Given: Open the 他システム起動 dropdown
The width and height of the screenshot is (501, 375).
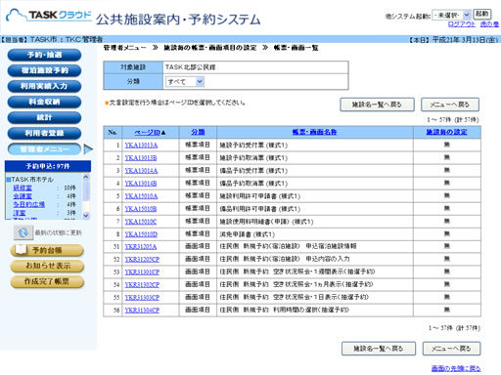Looking at the screenshot, I should 451,15.
